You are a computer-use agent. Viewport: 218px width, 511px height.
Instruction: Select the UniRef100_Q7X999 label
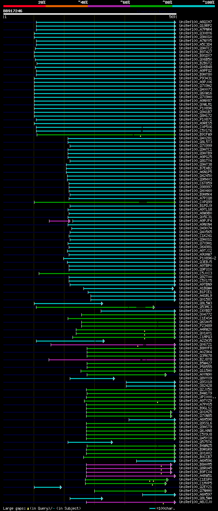click(196, 146)
